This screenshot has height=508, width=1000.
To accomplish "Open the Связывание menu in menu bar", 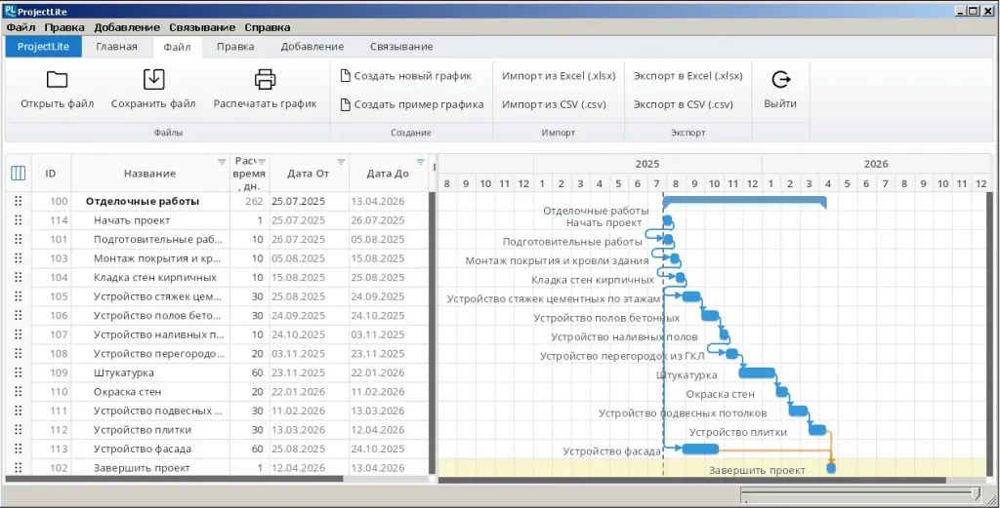I will click(202, 27).
